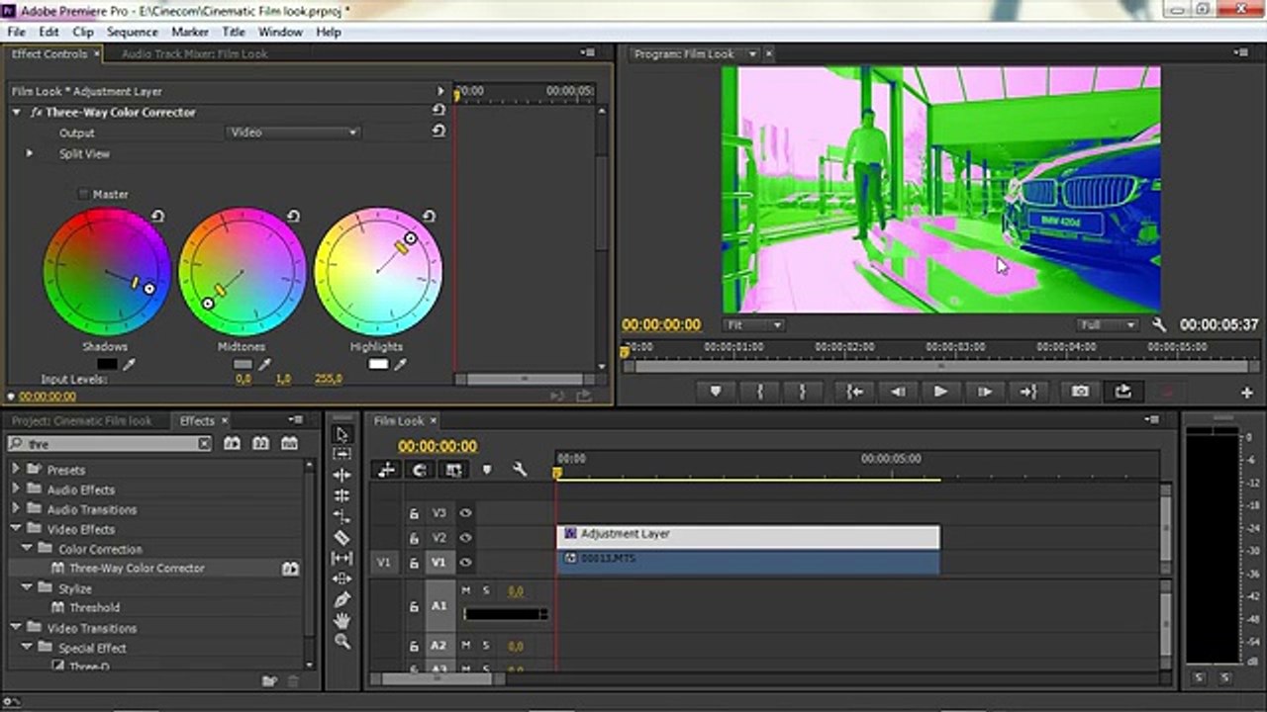Pick the Track Select tool
The height and width of the screenshot is (712, 1267).
[342, 454]
